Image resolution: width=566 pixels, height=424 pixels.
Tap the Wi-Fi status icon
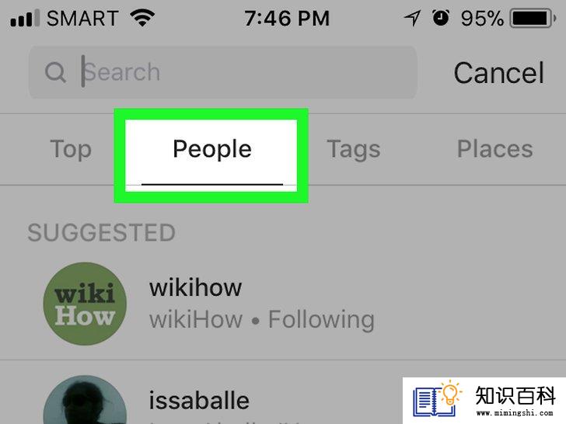[143, 18]
